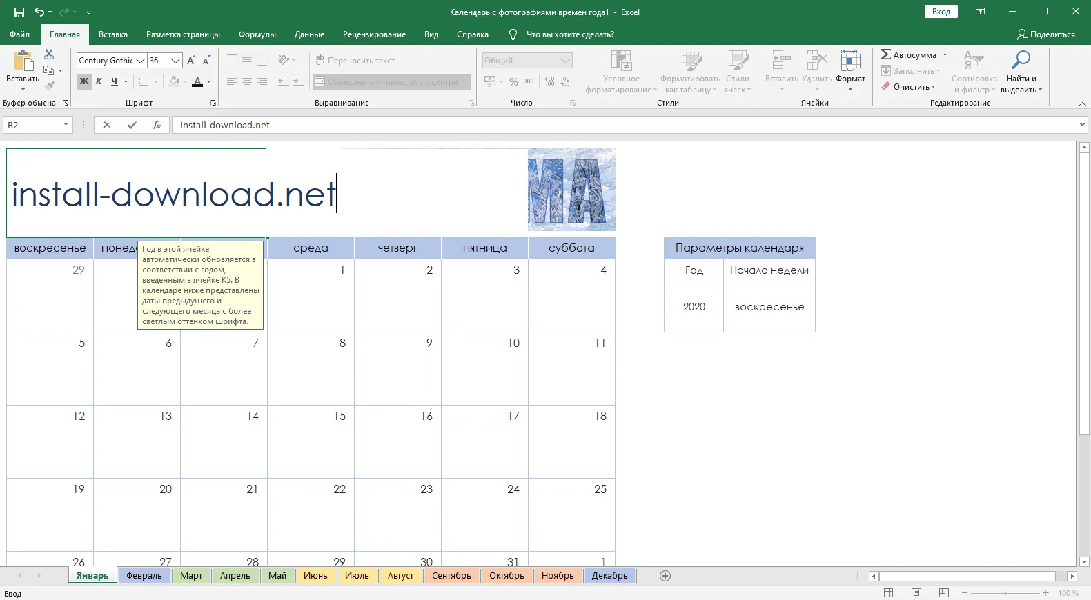Toggle italic formatting (К)

99,81
